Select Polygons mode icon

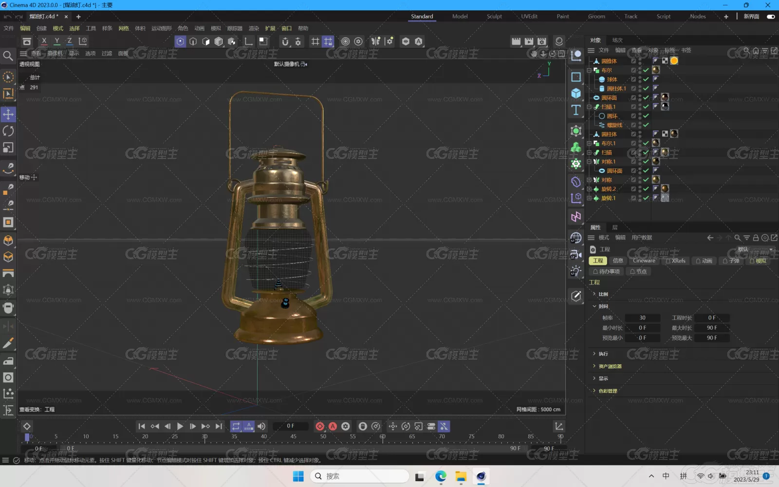pyautogui.click(x=206, y=41)
